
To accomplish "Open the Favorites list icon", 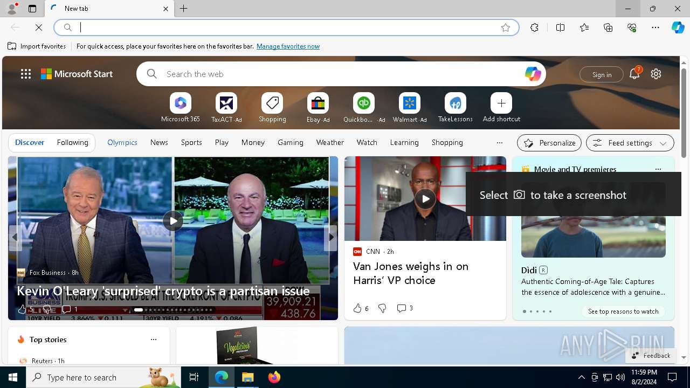I will pyautogui.click(x=584, y=27).
